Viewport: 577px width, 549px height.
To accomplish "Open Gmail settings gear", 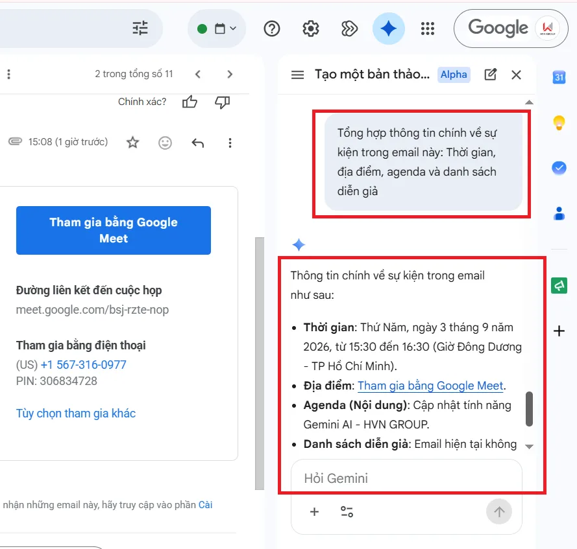I will pos(311,29).
